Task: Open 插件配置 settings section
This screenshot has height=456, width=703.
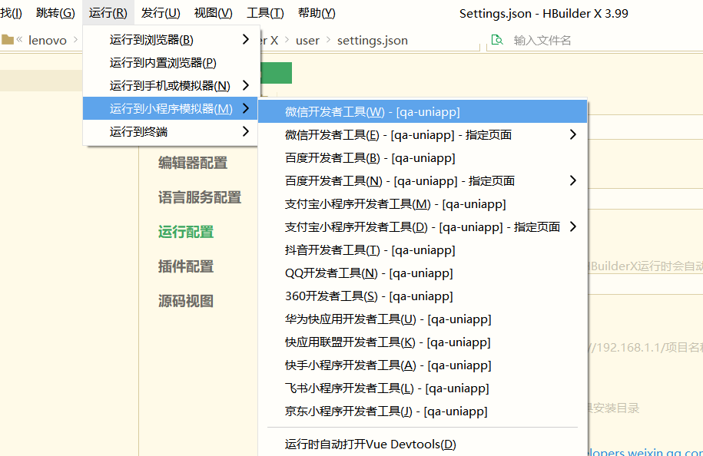Action: click(186, 266)
